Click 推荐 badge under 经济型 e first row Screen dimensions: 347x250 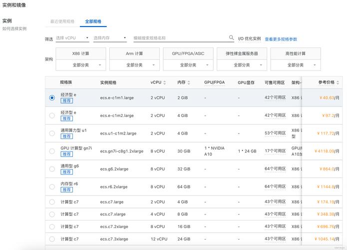(x=66, y=100)
